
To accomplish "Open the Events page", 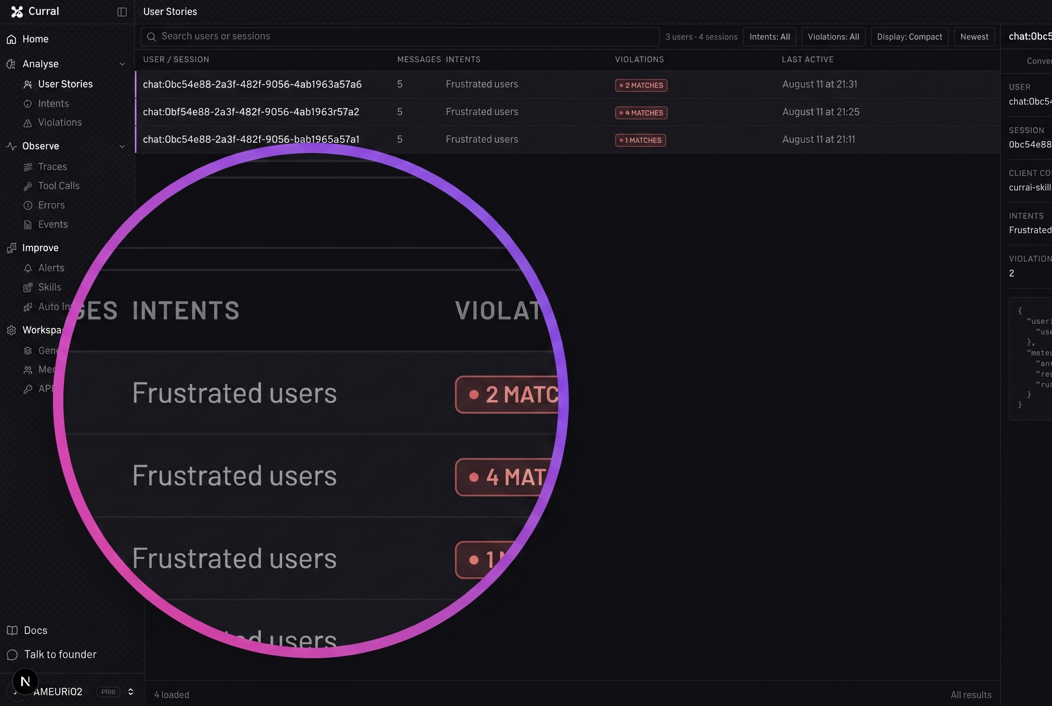I will 53,224.
